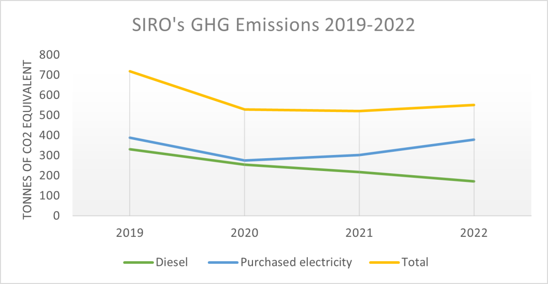Screen dimensions: 548x284
Task: Select the 2019 axis label
Action: pyautogui.click(x=129, y=233)
